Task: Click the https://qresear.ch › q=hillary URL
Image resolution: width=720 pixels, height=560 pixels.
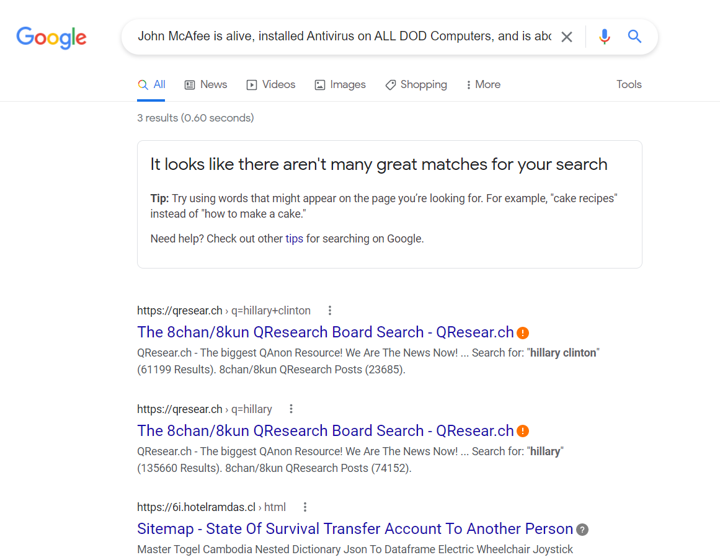Action: point(204,409)
